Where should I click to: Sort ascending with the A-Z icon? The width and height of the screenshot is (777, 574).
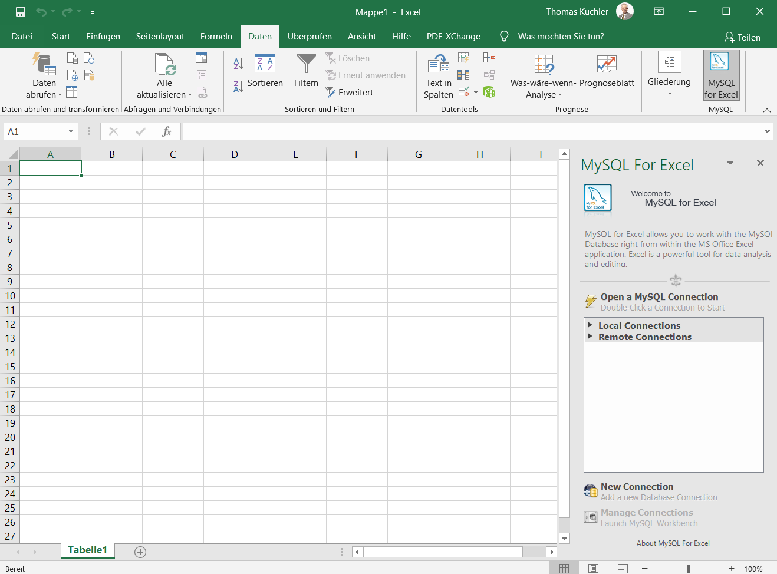point(238,64)
